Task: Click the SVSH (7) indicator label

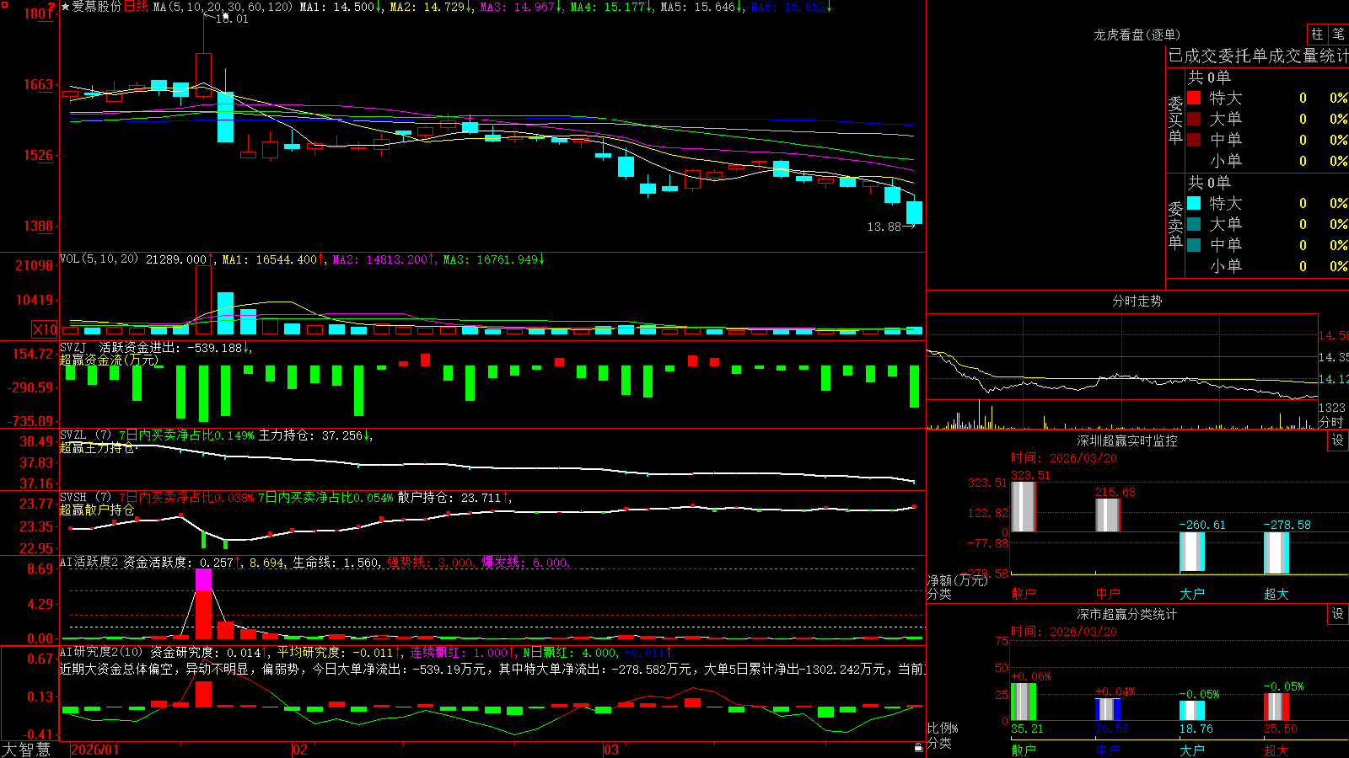Action: (86, 498)
